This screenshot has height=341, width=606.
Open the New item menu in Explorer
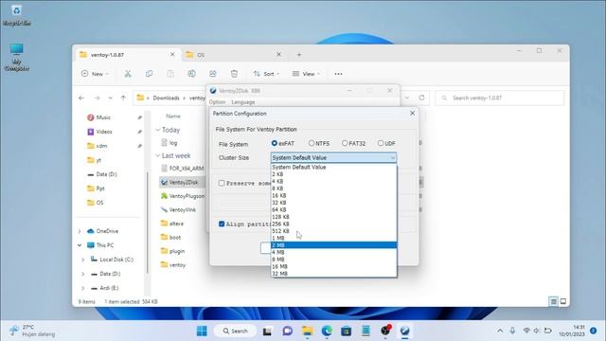(x=95, y=74)
